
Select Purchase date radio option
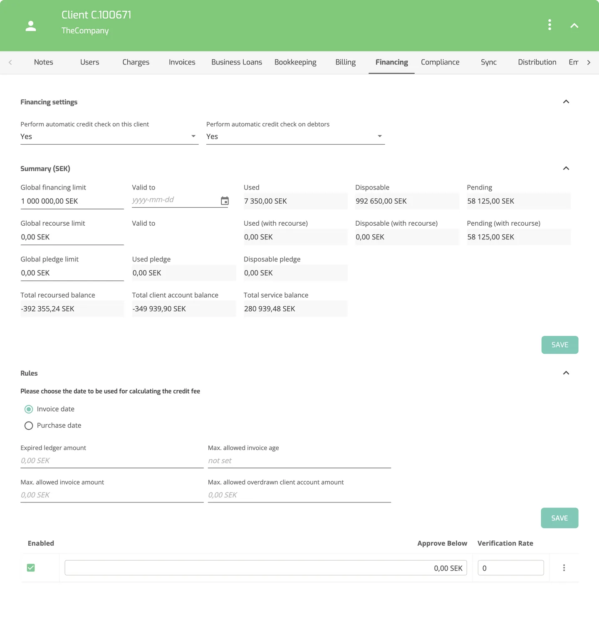click(29, 426)
